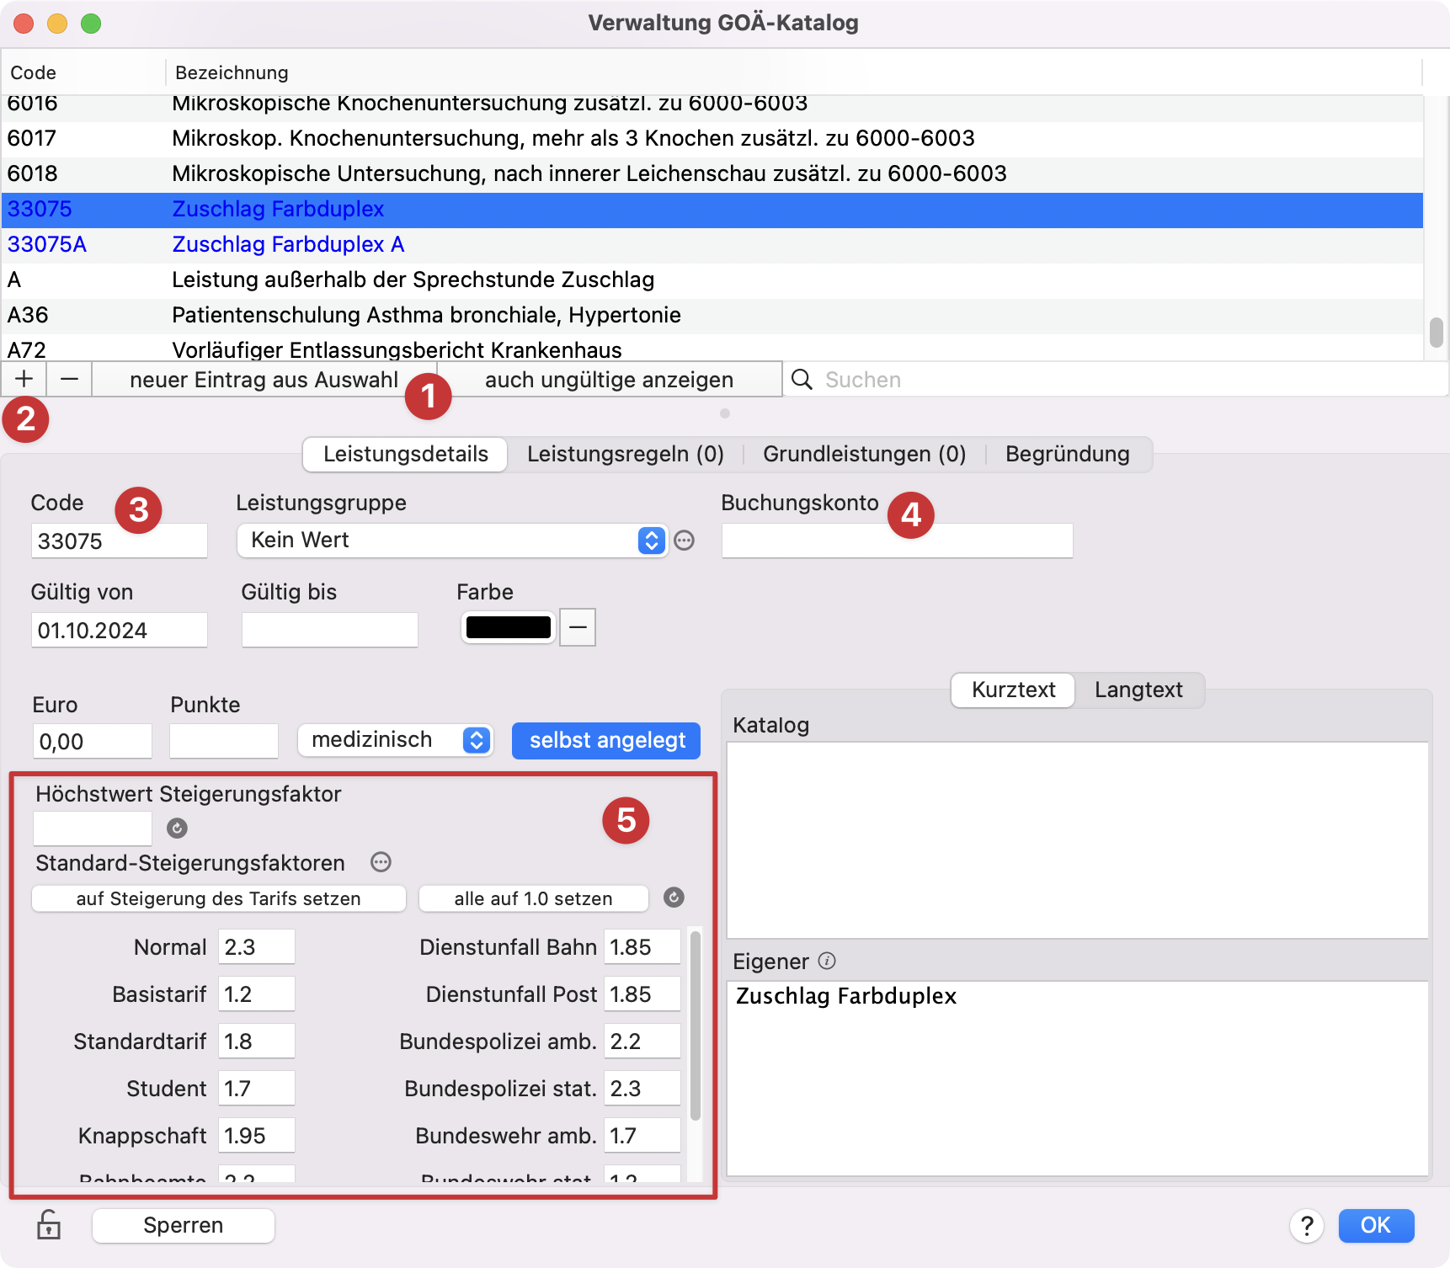
Task: Toggle the 'selbst angelegt' button
Action: 606,741
